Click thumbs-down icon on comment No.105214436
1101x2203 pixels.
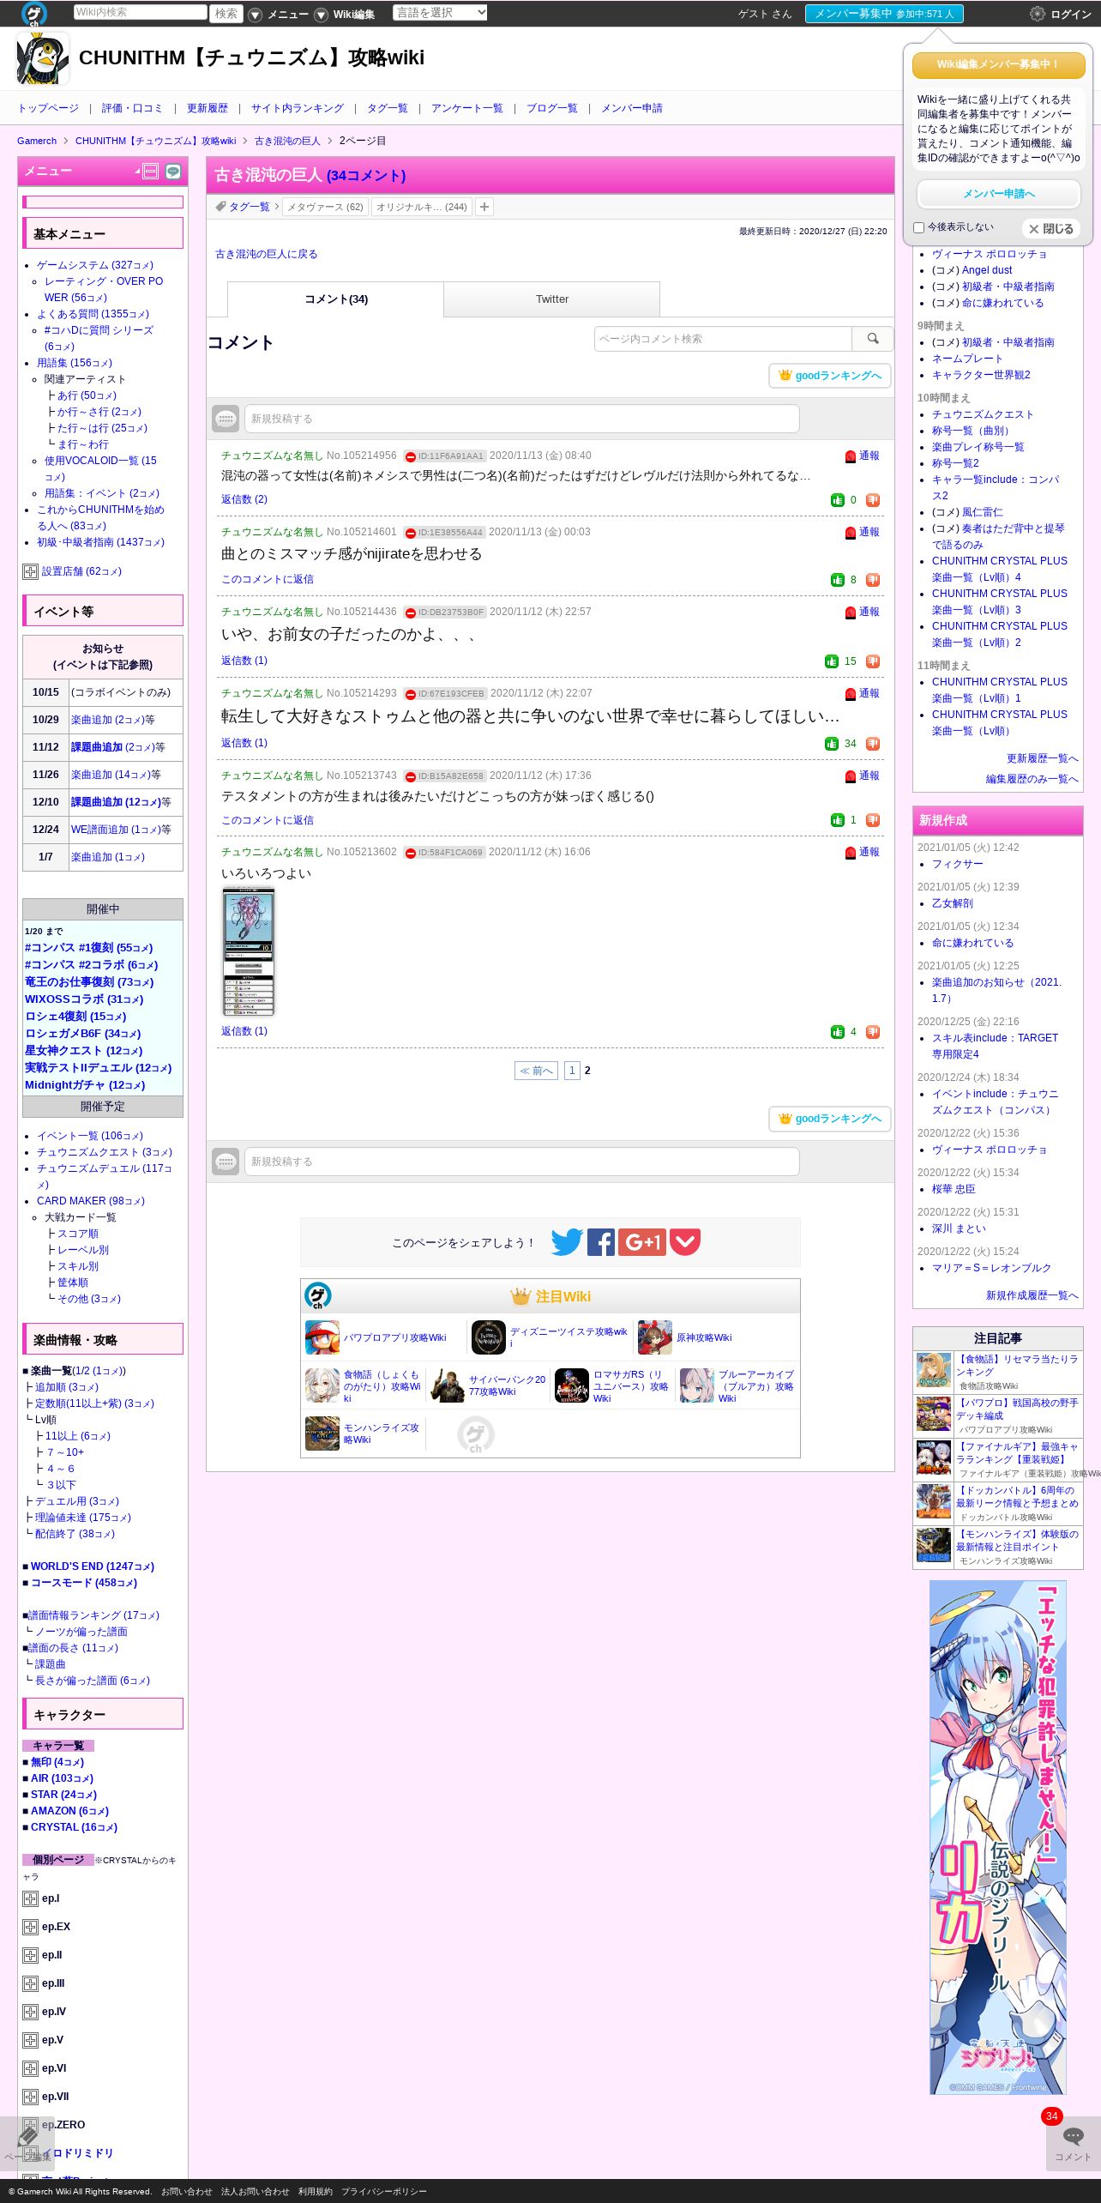click(x=873, y=661)
